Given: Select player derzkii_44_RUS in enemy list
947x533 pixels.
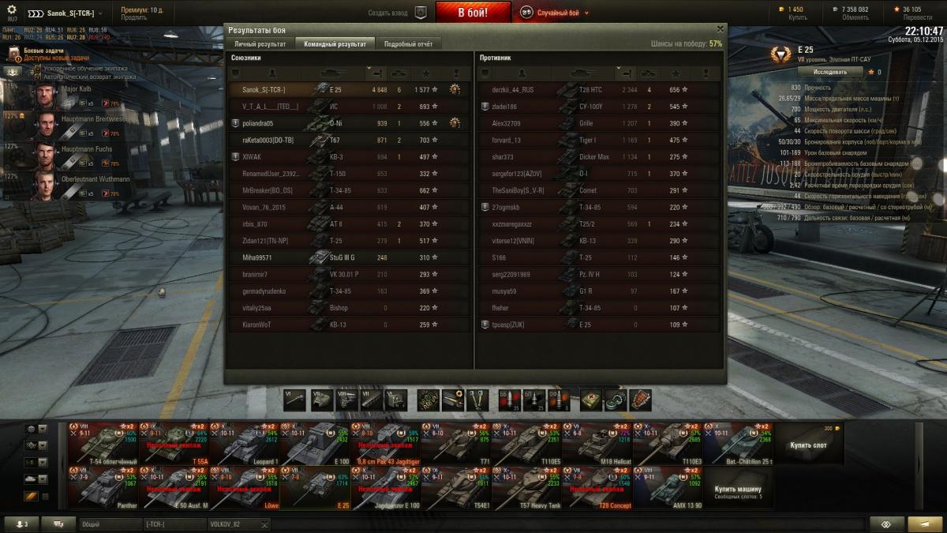Looking at the screenshot, I should (x=598, y=90).
